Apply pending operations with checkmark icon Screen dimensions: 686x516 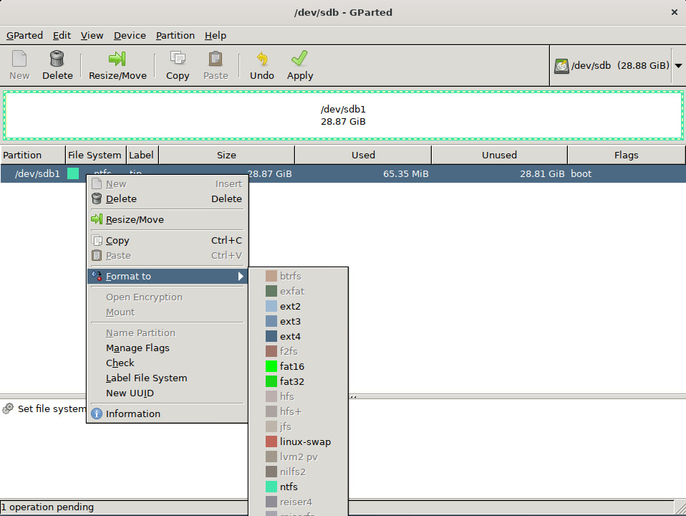[x=300, y=59]
